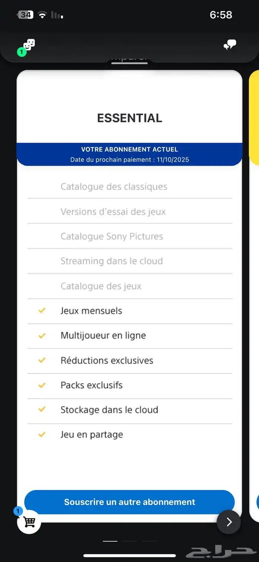Tap the cellular signal bars icon
The width and height of the screenshot is (259, 562).
tap(57, 15)
